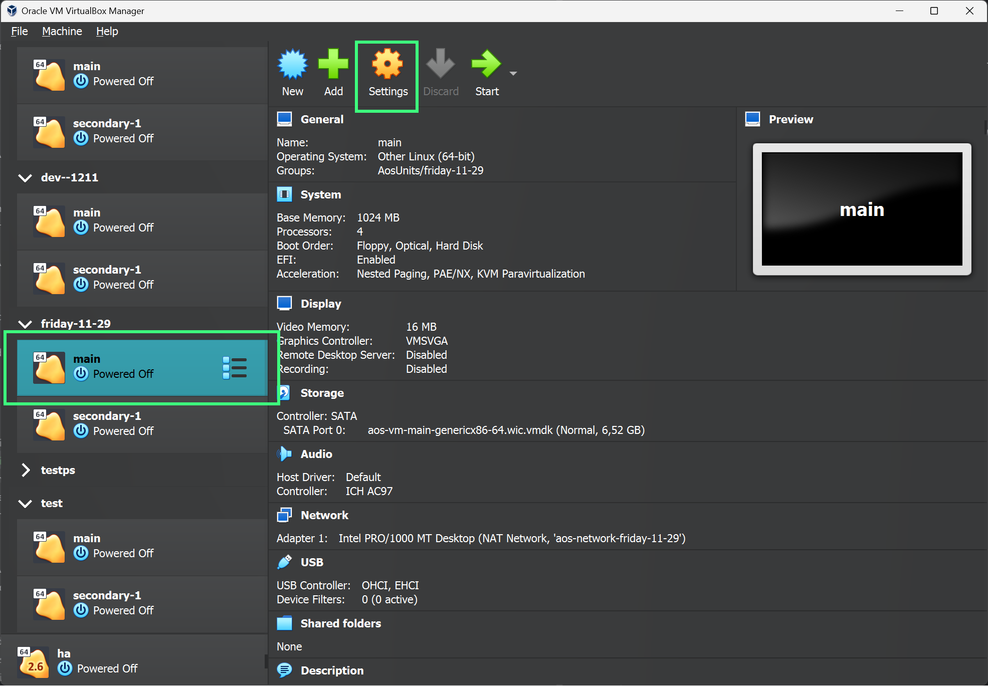Open the File menu

pyautogui.click(x=20, y=31)
